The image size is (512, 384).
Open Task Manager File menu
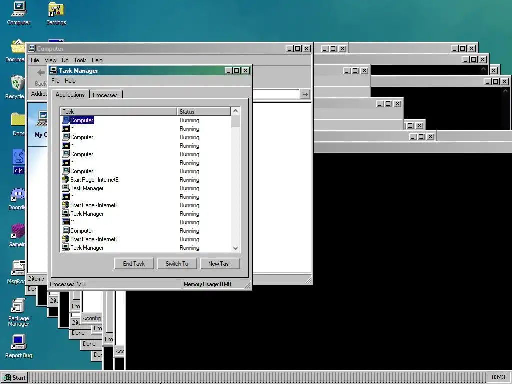(x=55, y=81)
